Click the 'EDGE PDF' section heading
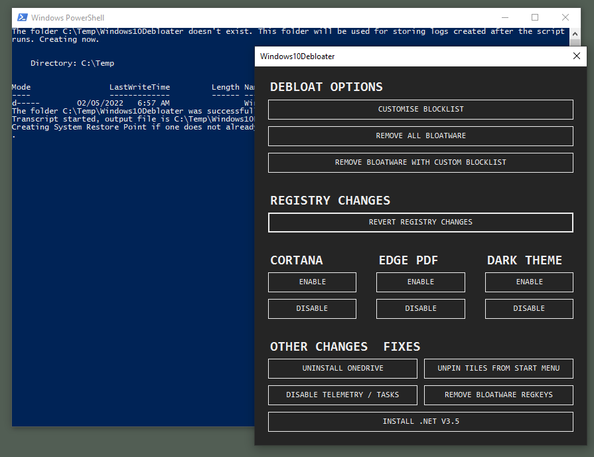Image resolution: width=594 pixels, height=457 pixels. [x=408, y=260]
